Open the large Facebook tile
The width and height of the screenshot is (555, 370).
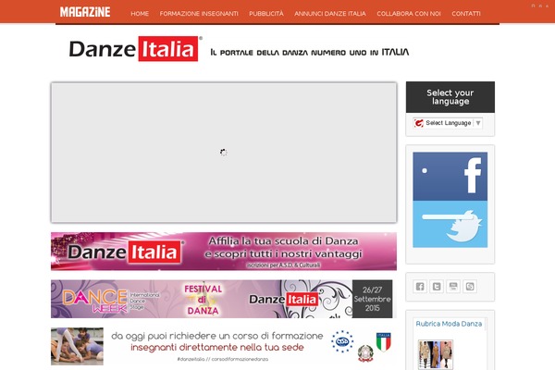(450, 177)
